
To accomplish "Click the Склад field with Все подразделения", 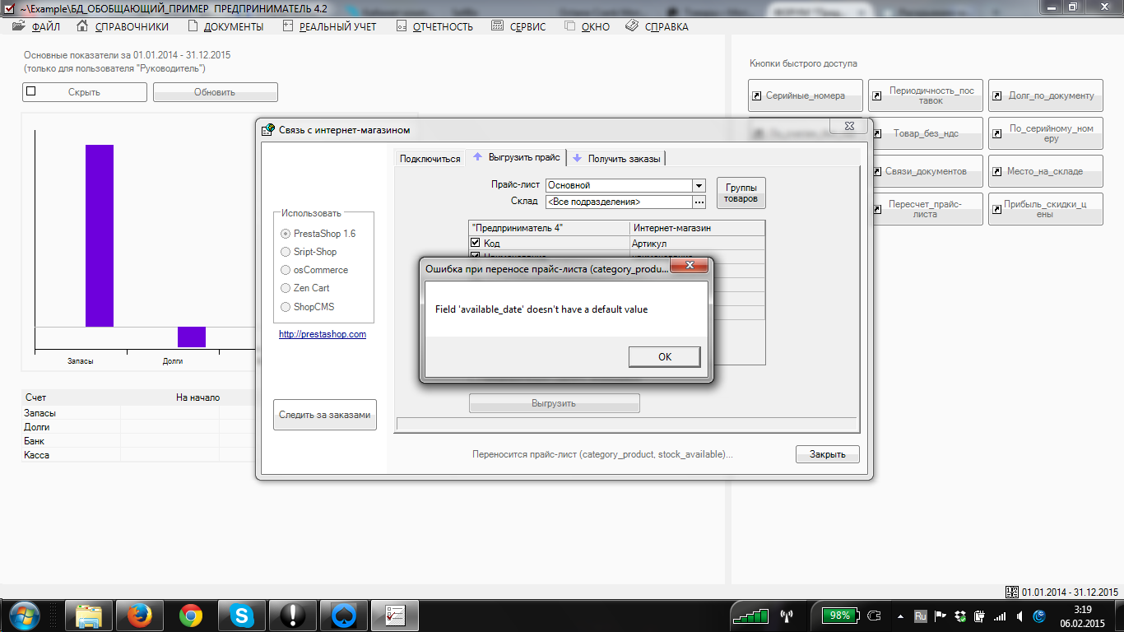I will (619, 202).
